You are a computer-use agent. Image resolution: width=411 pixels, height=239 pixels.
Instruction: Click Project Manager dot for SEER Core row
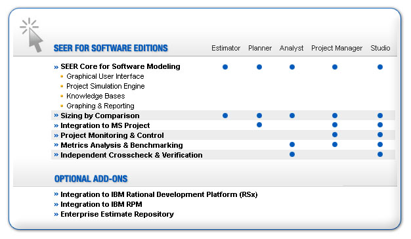335,67
